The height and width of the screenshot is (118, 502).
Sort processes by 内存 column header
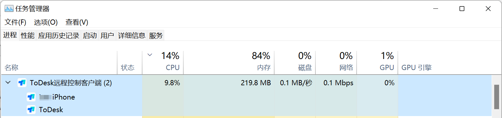229,62
